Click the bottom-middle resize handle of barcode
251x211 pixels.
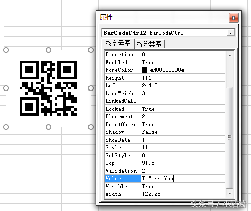click(48, 127)
